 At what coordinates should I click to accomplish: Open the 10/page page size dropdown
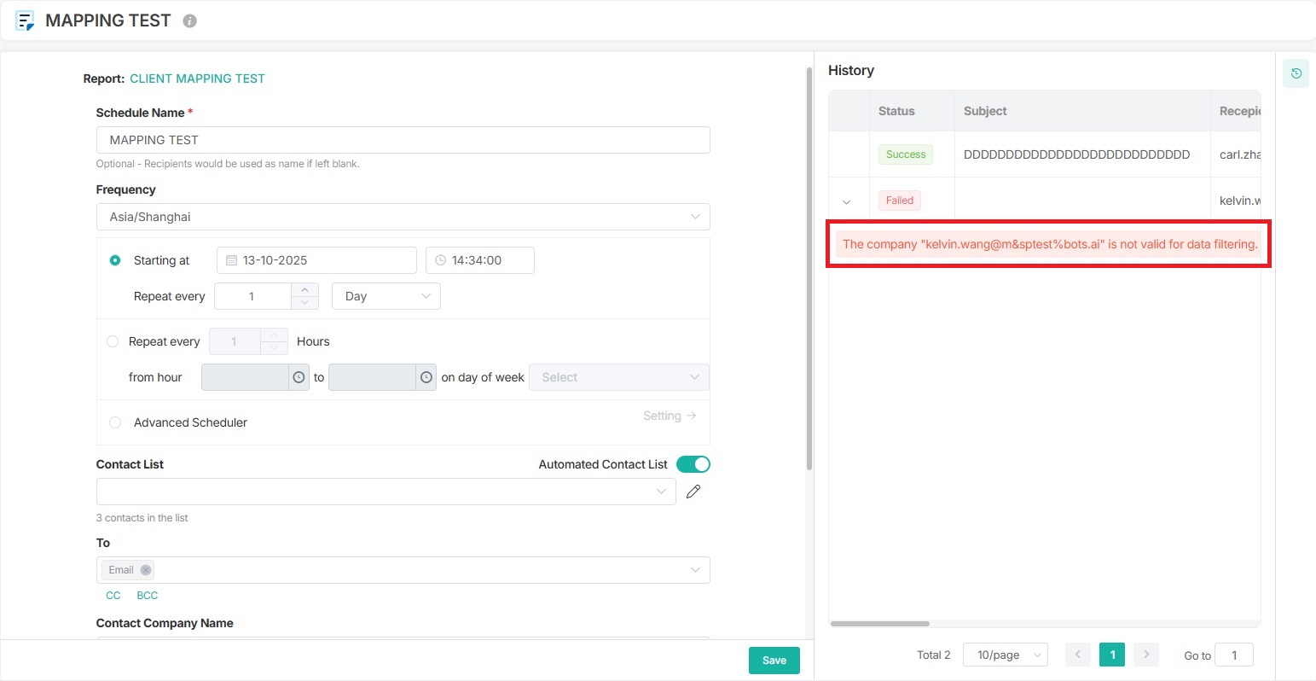(1005, 655)
